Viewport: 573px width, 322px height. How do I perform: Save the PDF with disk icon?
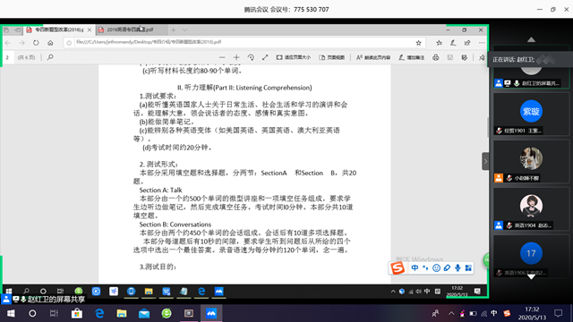(x=449, y=57)
